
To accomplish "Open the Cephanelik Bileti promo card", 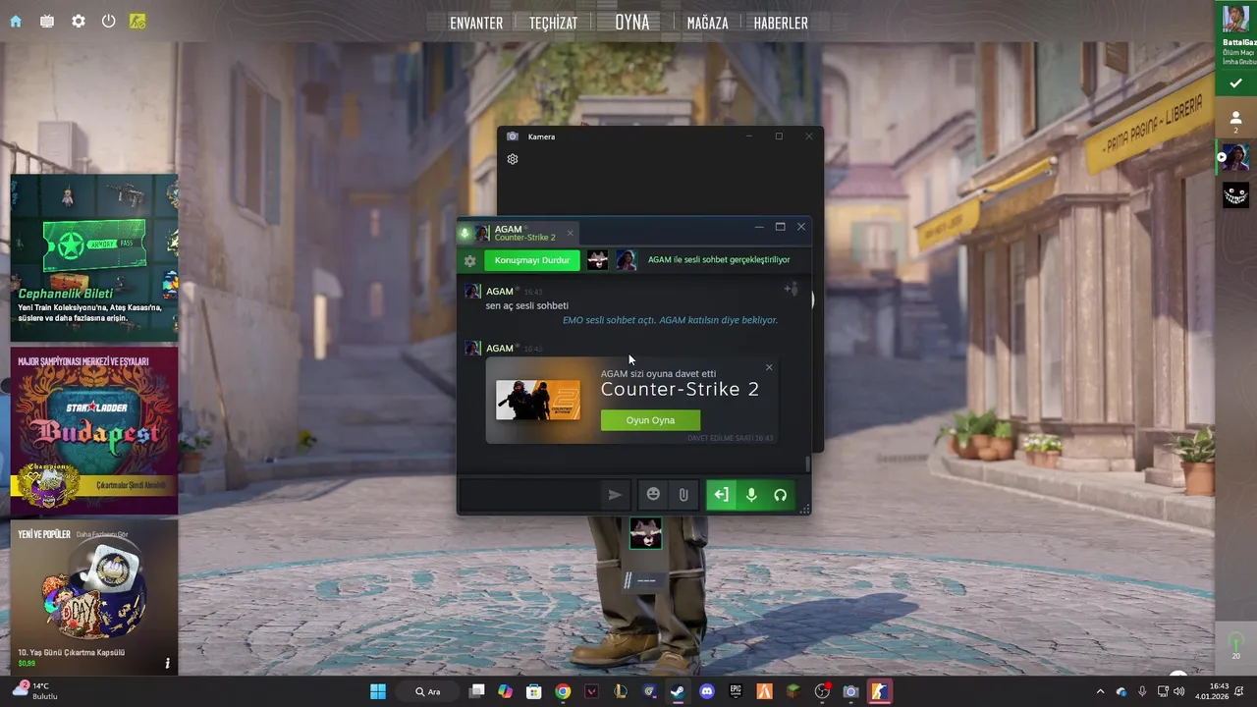I will [x=94, y=257].
